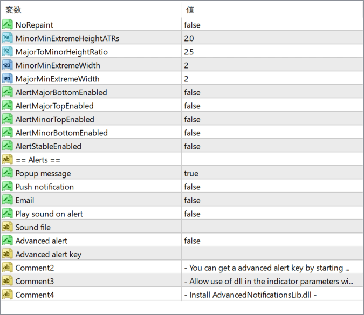The width and height of the screenshot is (364, 315).
Task: Click the Sound file string icon
Action: [7, 227]
